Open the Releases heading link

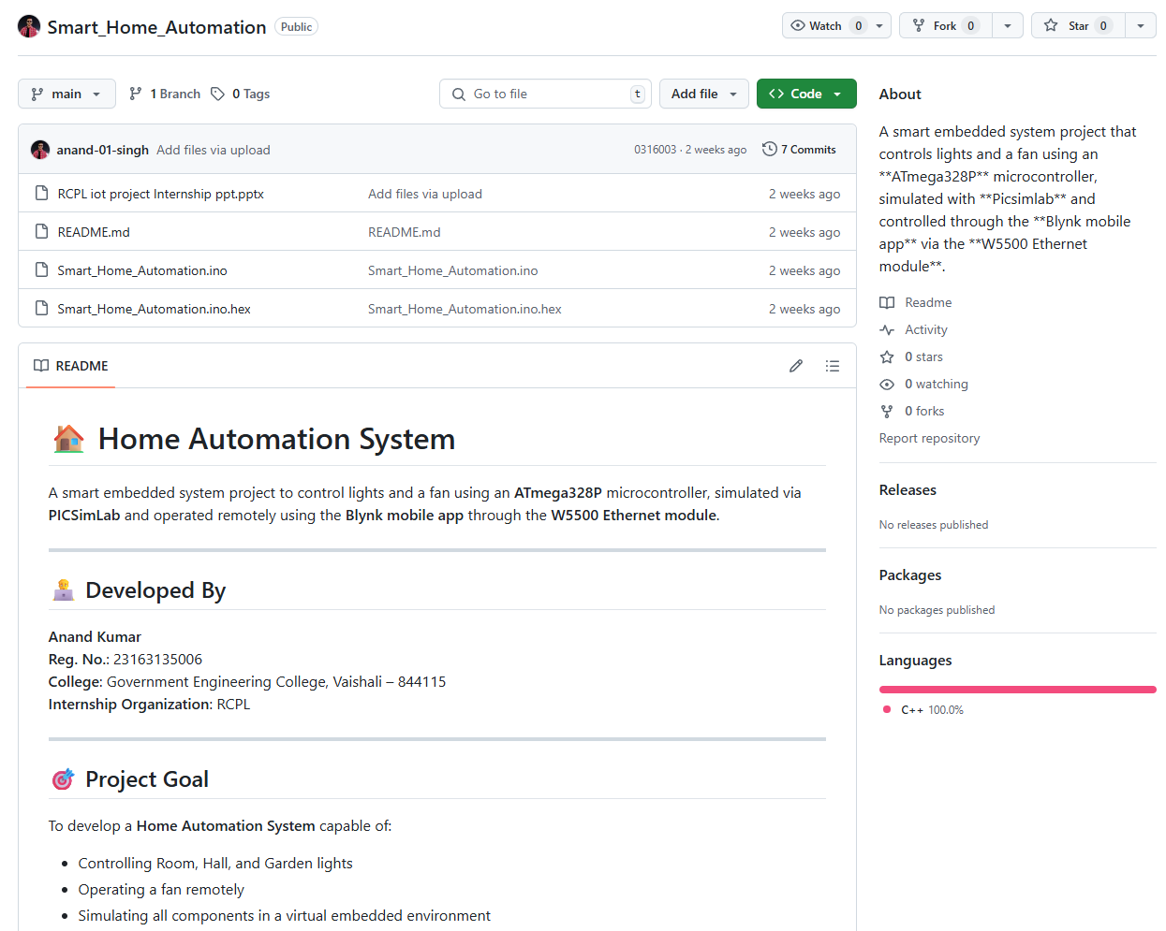(908, 490)
